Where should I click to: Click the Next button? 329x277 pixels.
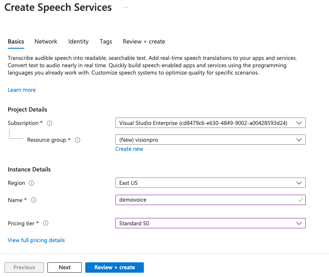click(65, 268)
